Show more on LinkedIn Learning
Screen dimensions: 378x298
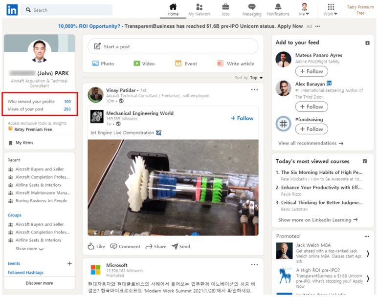(x=318, y=220)
